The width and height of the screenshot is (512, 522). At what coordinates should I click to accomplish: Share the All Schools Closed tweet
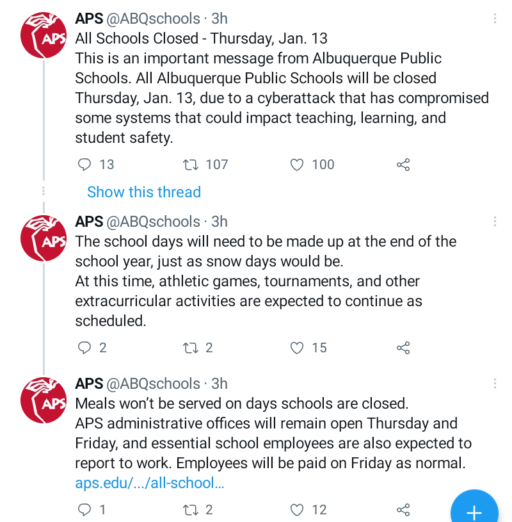[403, 165]
